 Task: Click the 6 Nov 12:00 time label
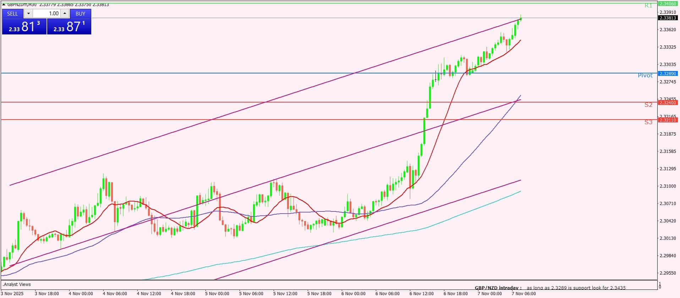422,294
